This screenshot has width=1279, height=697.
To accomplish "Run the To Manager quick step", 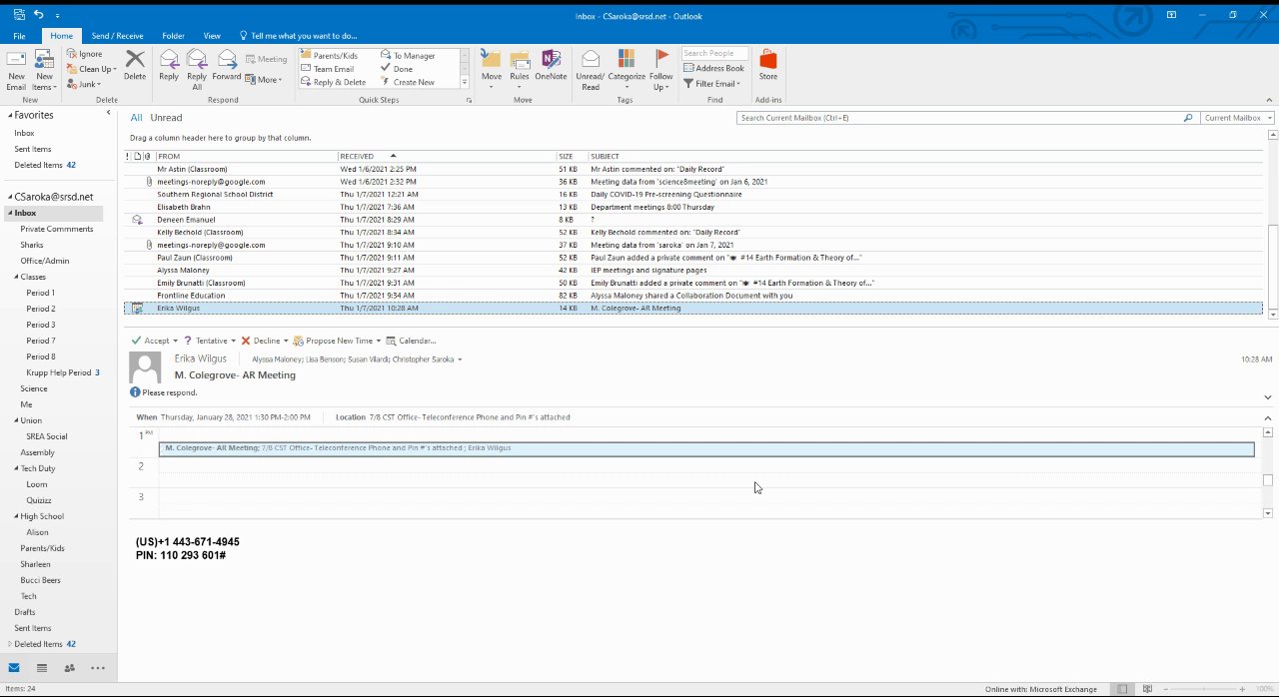I will pos(409,56).
